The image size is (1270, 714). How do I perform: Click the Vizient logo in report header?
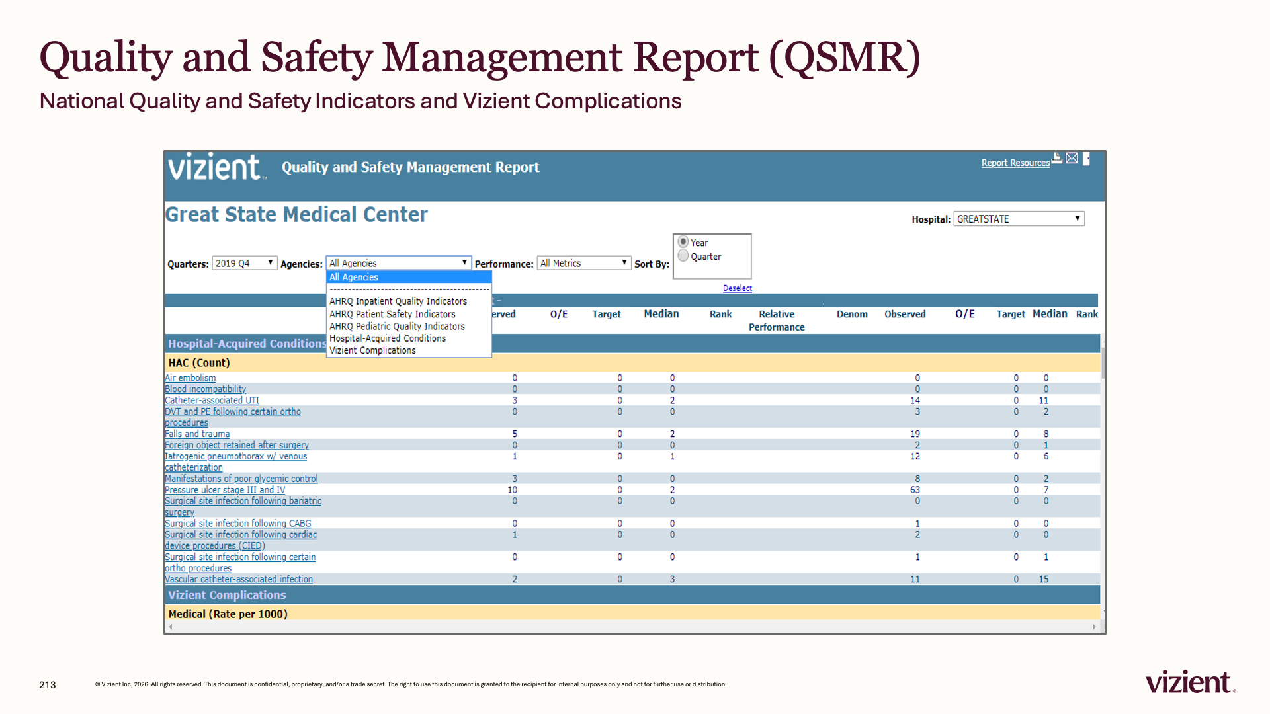[217, 167]
